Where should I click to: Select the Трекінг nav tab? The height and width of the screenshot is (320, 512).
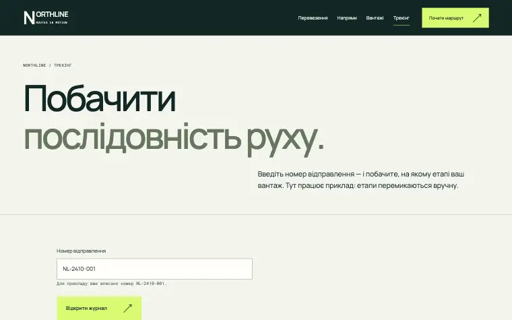coord(401,18)
